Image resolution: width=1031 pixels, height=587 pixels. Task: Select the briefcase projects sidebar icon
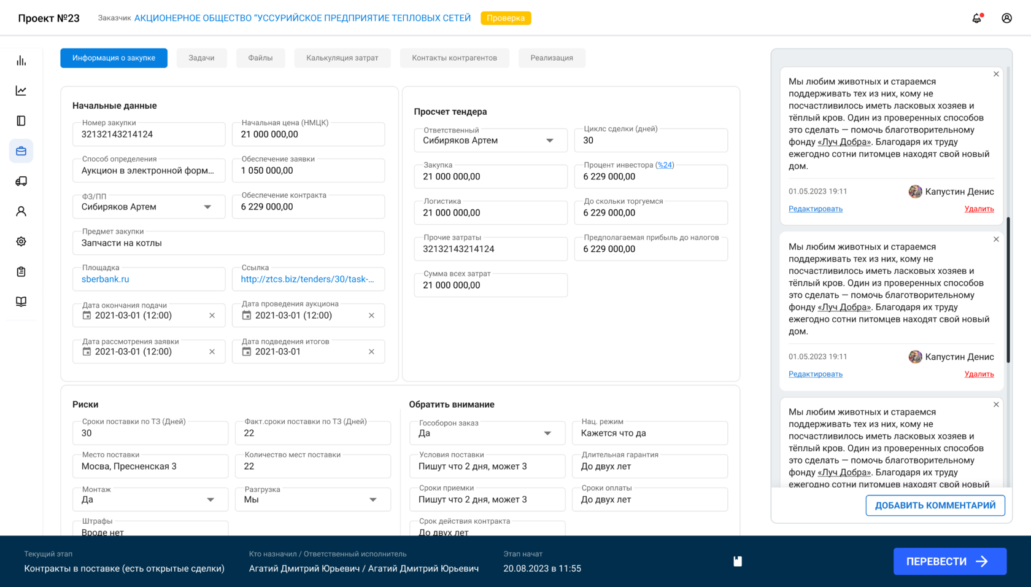click(21, 151)
